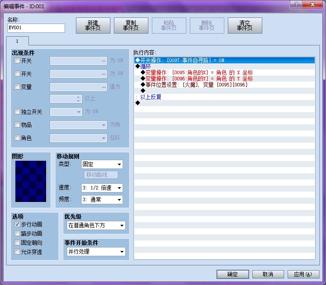Select the 循环 command line
Screen dimensions: 326x285
(224, 66)
